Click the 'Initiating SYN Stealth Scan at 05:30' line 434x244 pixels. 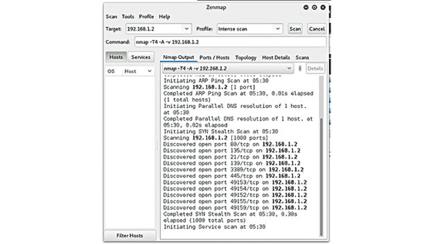coord(221,131)
